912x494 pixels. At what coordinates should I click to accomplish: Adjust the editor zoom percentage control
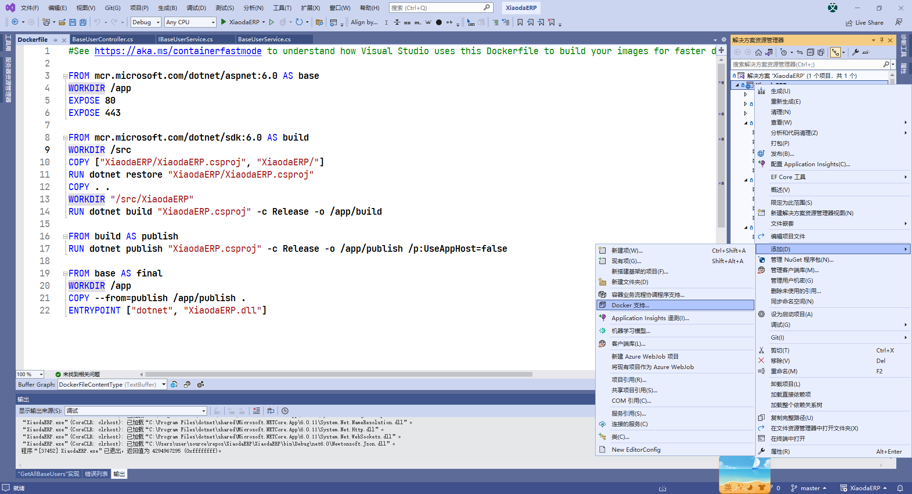click(x=28, y=374)
